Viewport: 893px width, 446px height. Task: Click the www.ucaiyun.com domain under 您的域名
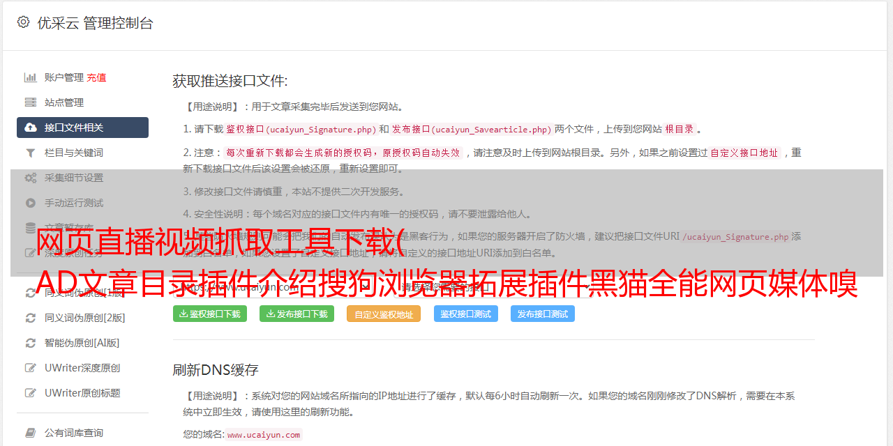click(264, 434)
